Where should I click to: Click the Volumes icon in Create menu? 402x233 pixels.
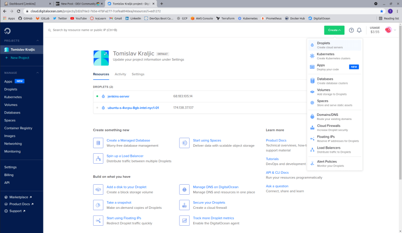(312, 92)
